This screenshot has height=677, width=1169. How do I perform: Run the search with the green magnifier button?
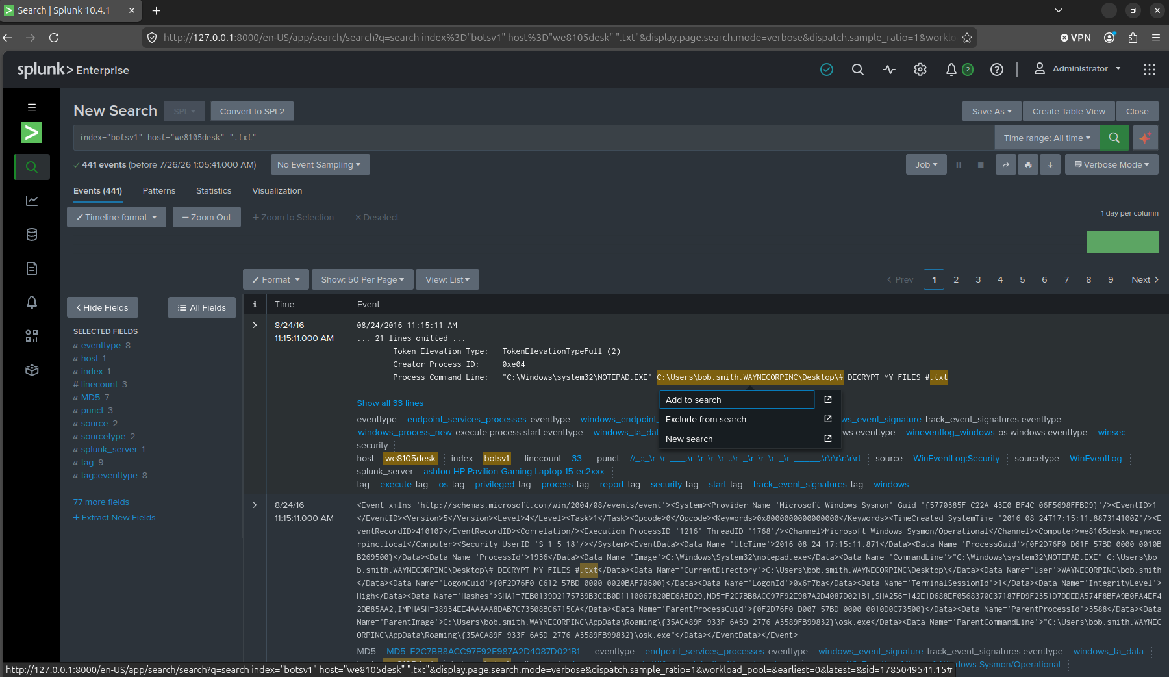(x=1114, y=138)
